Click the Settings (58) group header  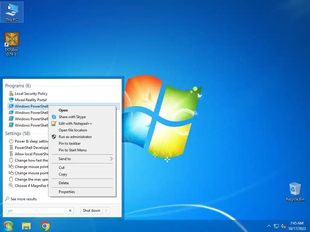tap(18, 134)
